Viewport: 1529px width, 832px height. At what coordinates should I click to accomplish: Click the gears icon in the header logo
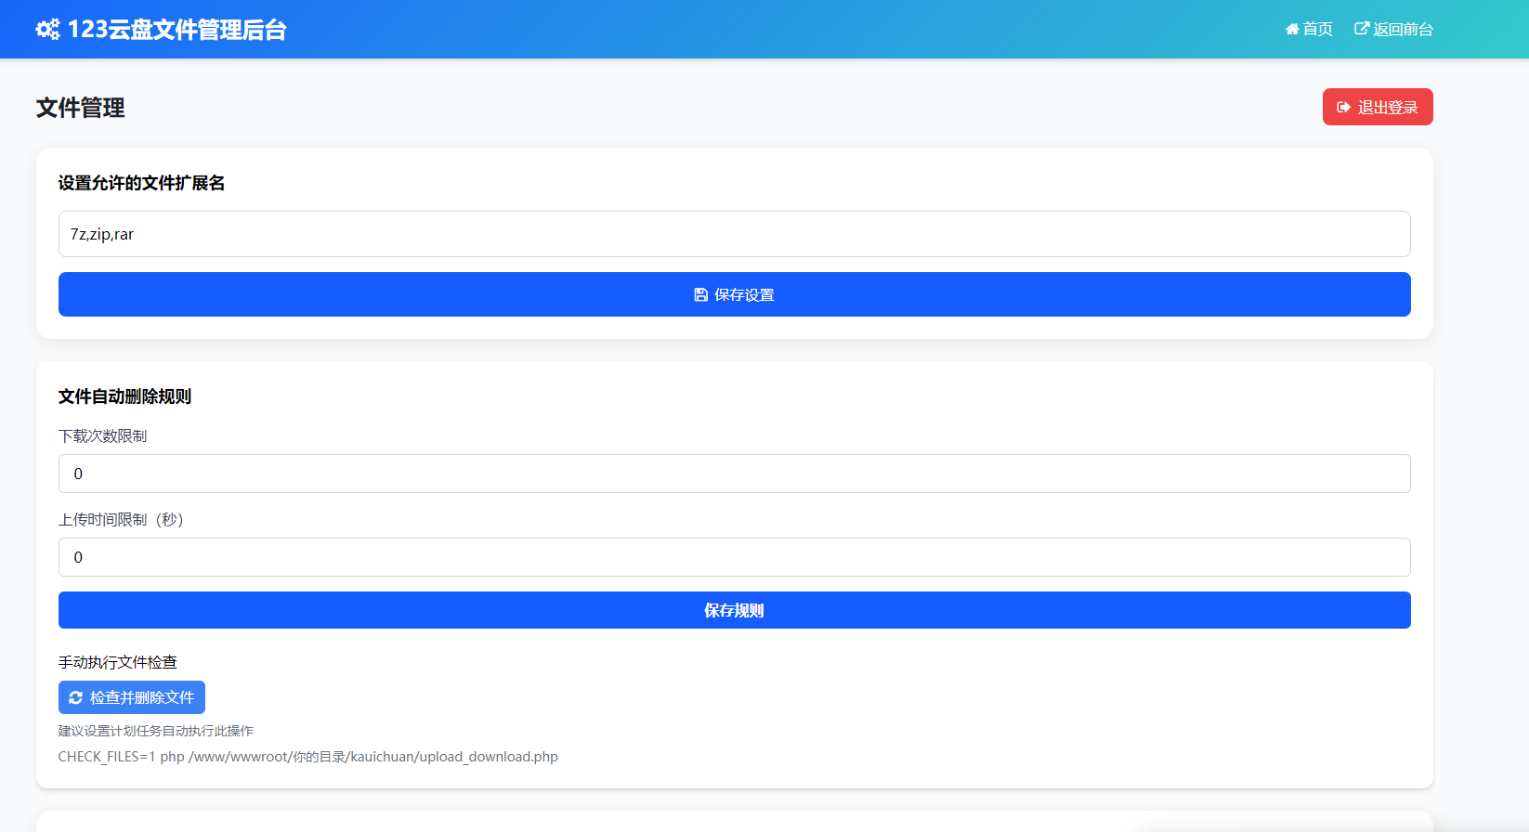point(47,30)
